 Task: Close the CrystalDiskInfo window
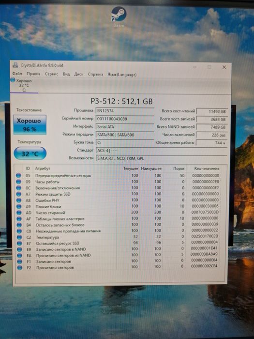point(224,67)
